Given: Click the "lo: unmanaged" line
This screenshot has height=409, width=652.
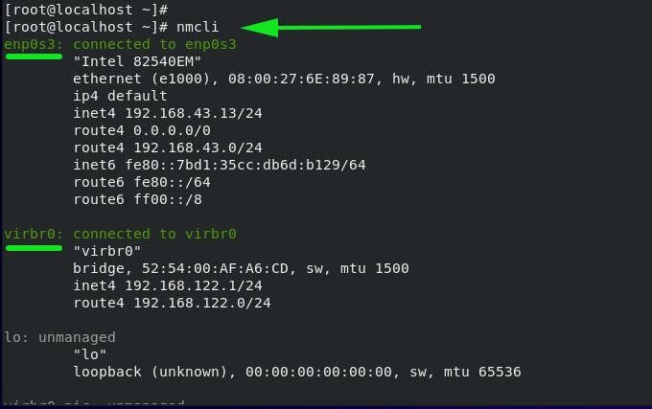Looking at the screenshot, I should pyautogui.click(x=59, y=337).
